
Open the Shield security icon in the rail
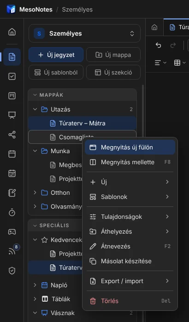(x=12, y=271)
